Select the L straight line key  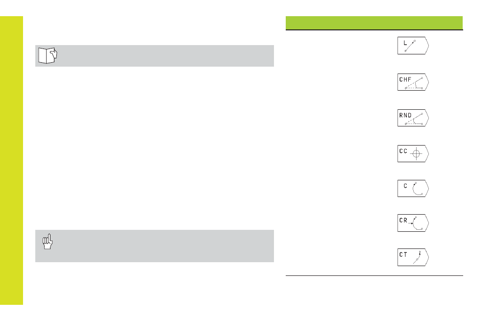coord(413,46)
